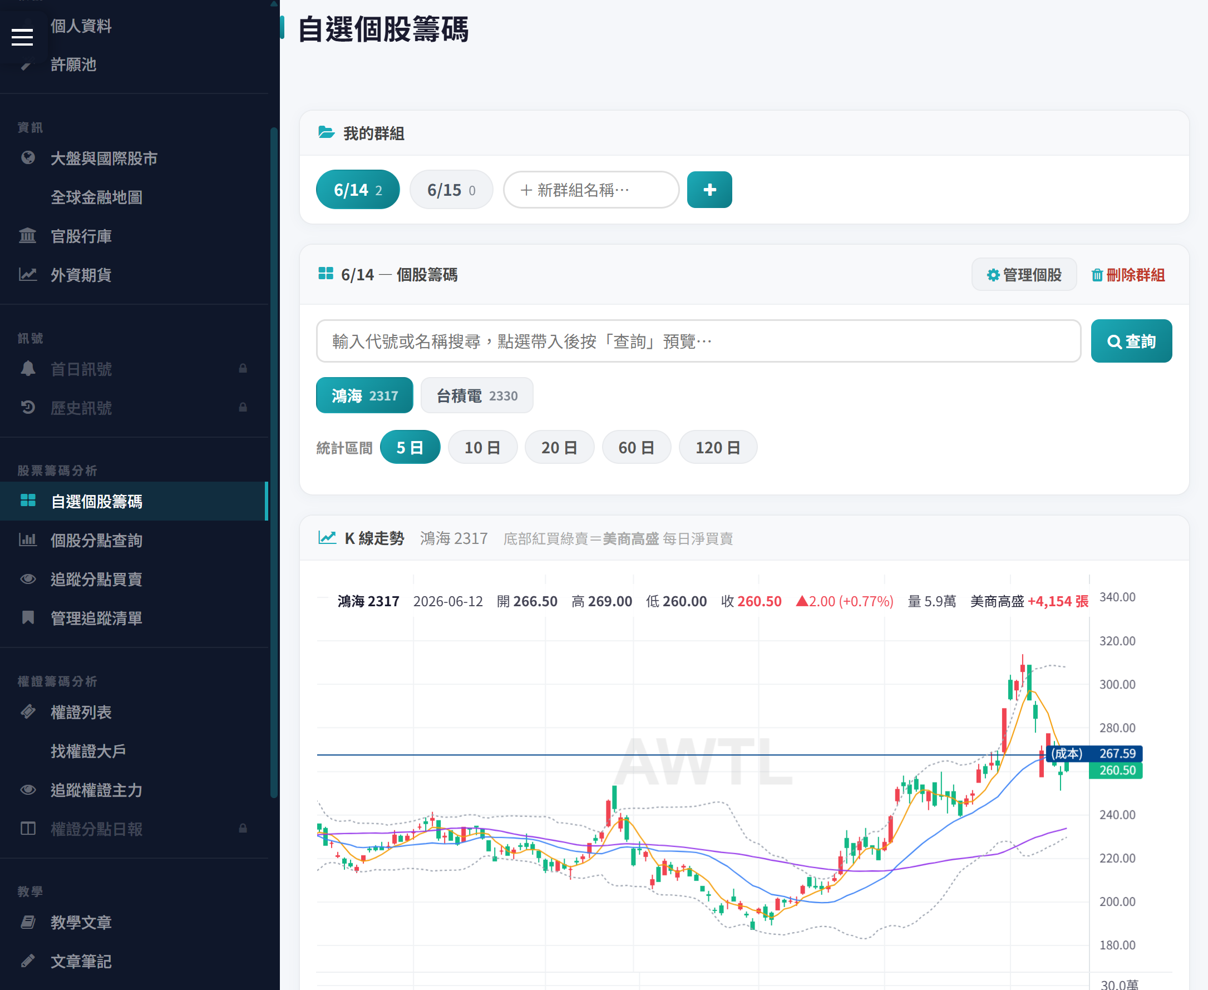Click the 新群組名稱 input field
The height and width of the screenshot is (990, 1208).
click(x=590, y=189)
